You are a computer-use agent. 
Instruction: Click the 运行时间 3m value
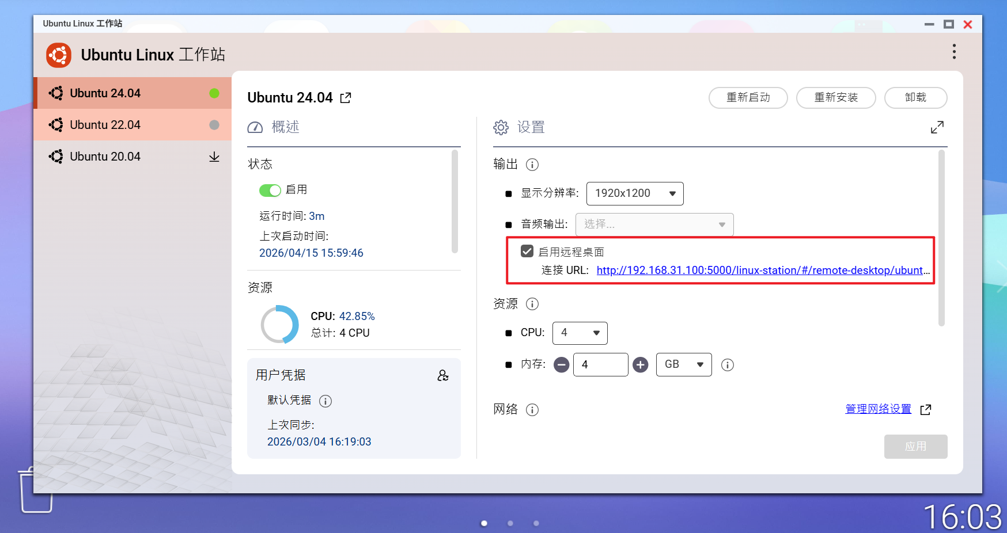click(317, 216)
